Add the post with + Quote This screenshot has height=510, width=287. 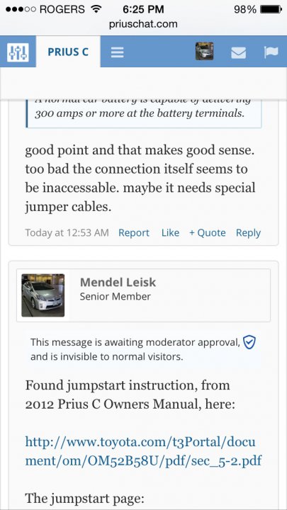[x=207, y=233]
